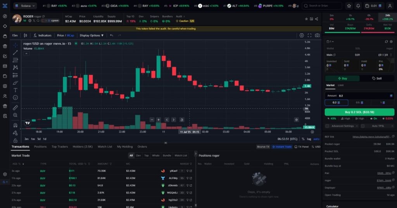Collapse the Volume indicator legend
Viewport: 397px width, 208px height.
pos(26,54)
